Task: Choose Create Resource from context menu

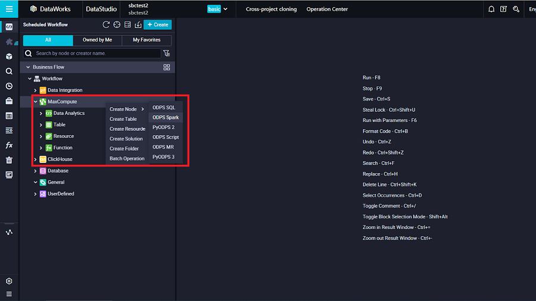Action: [127, 129]
